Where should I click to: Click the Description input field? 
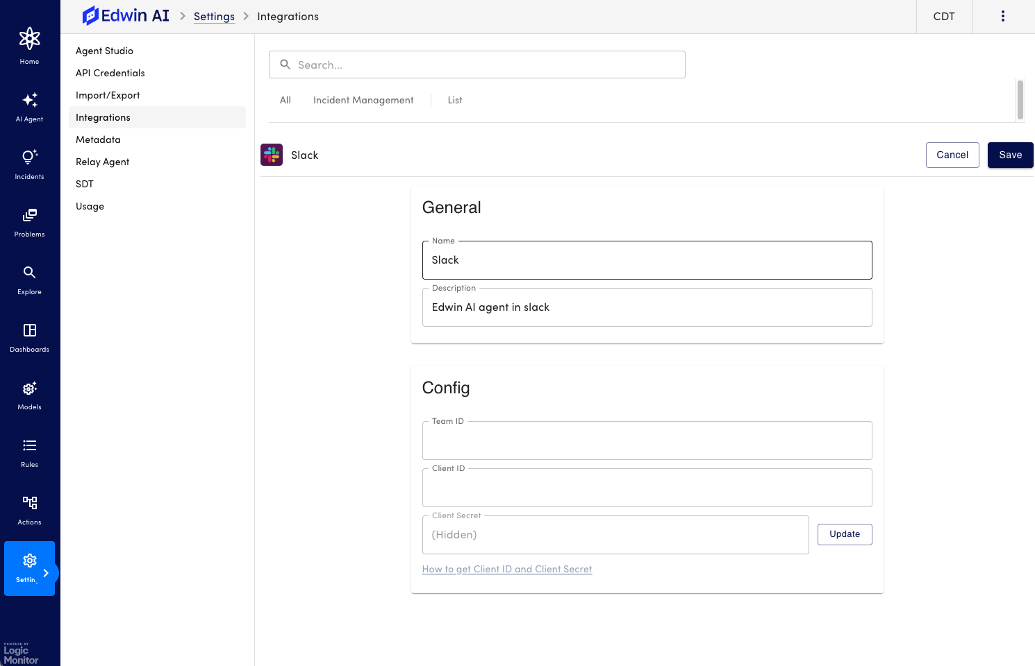[x=647, y=307]
